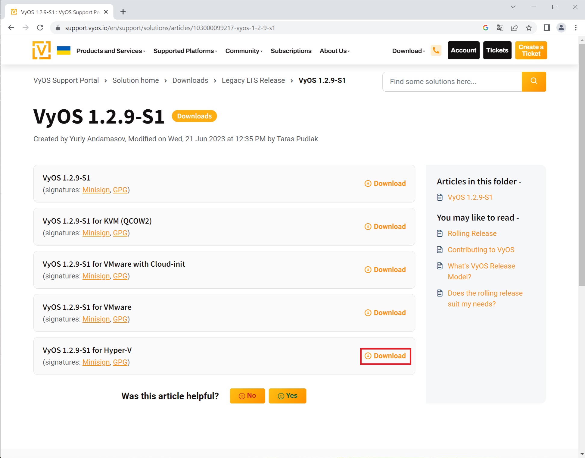Image resolution: width=585 pixels, height=458 pixels.
Task: Open Subscriptions page
Action: tap(291, 51)
